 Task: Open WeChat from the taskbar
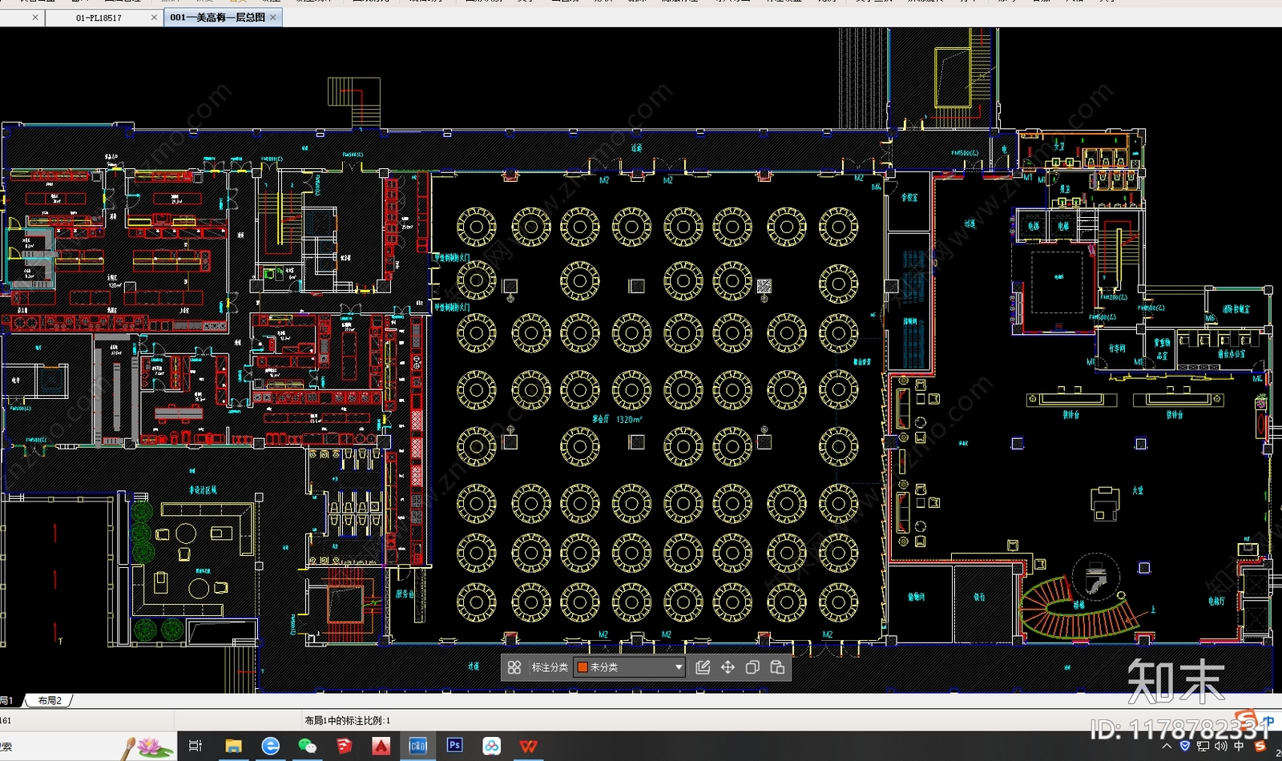pyautogui.click(x=307, y=746)
